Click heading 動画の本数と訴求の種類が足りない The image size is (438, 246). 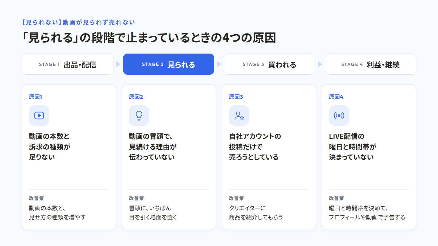49,147
